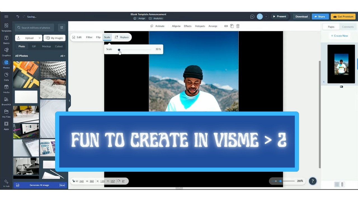Click the rotation angle icon
The height and width of the screenshot is (201, 358).
[x=119, y=181]
